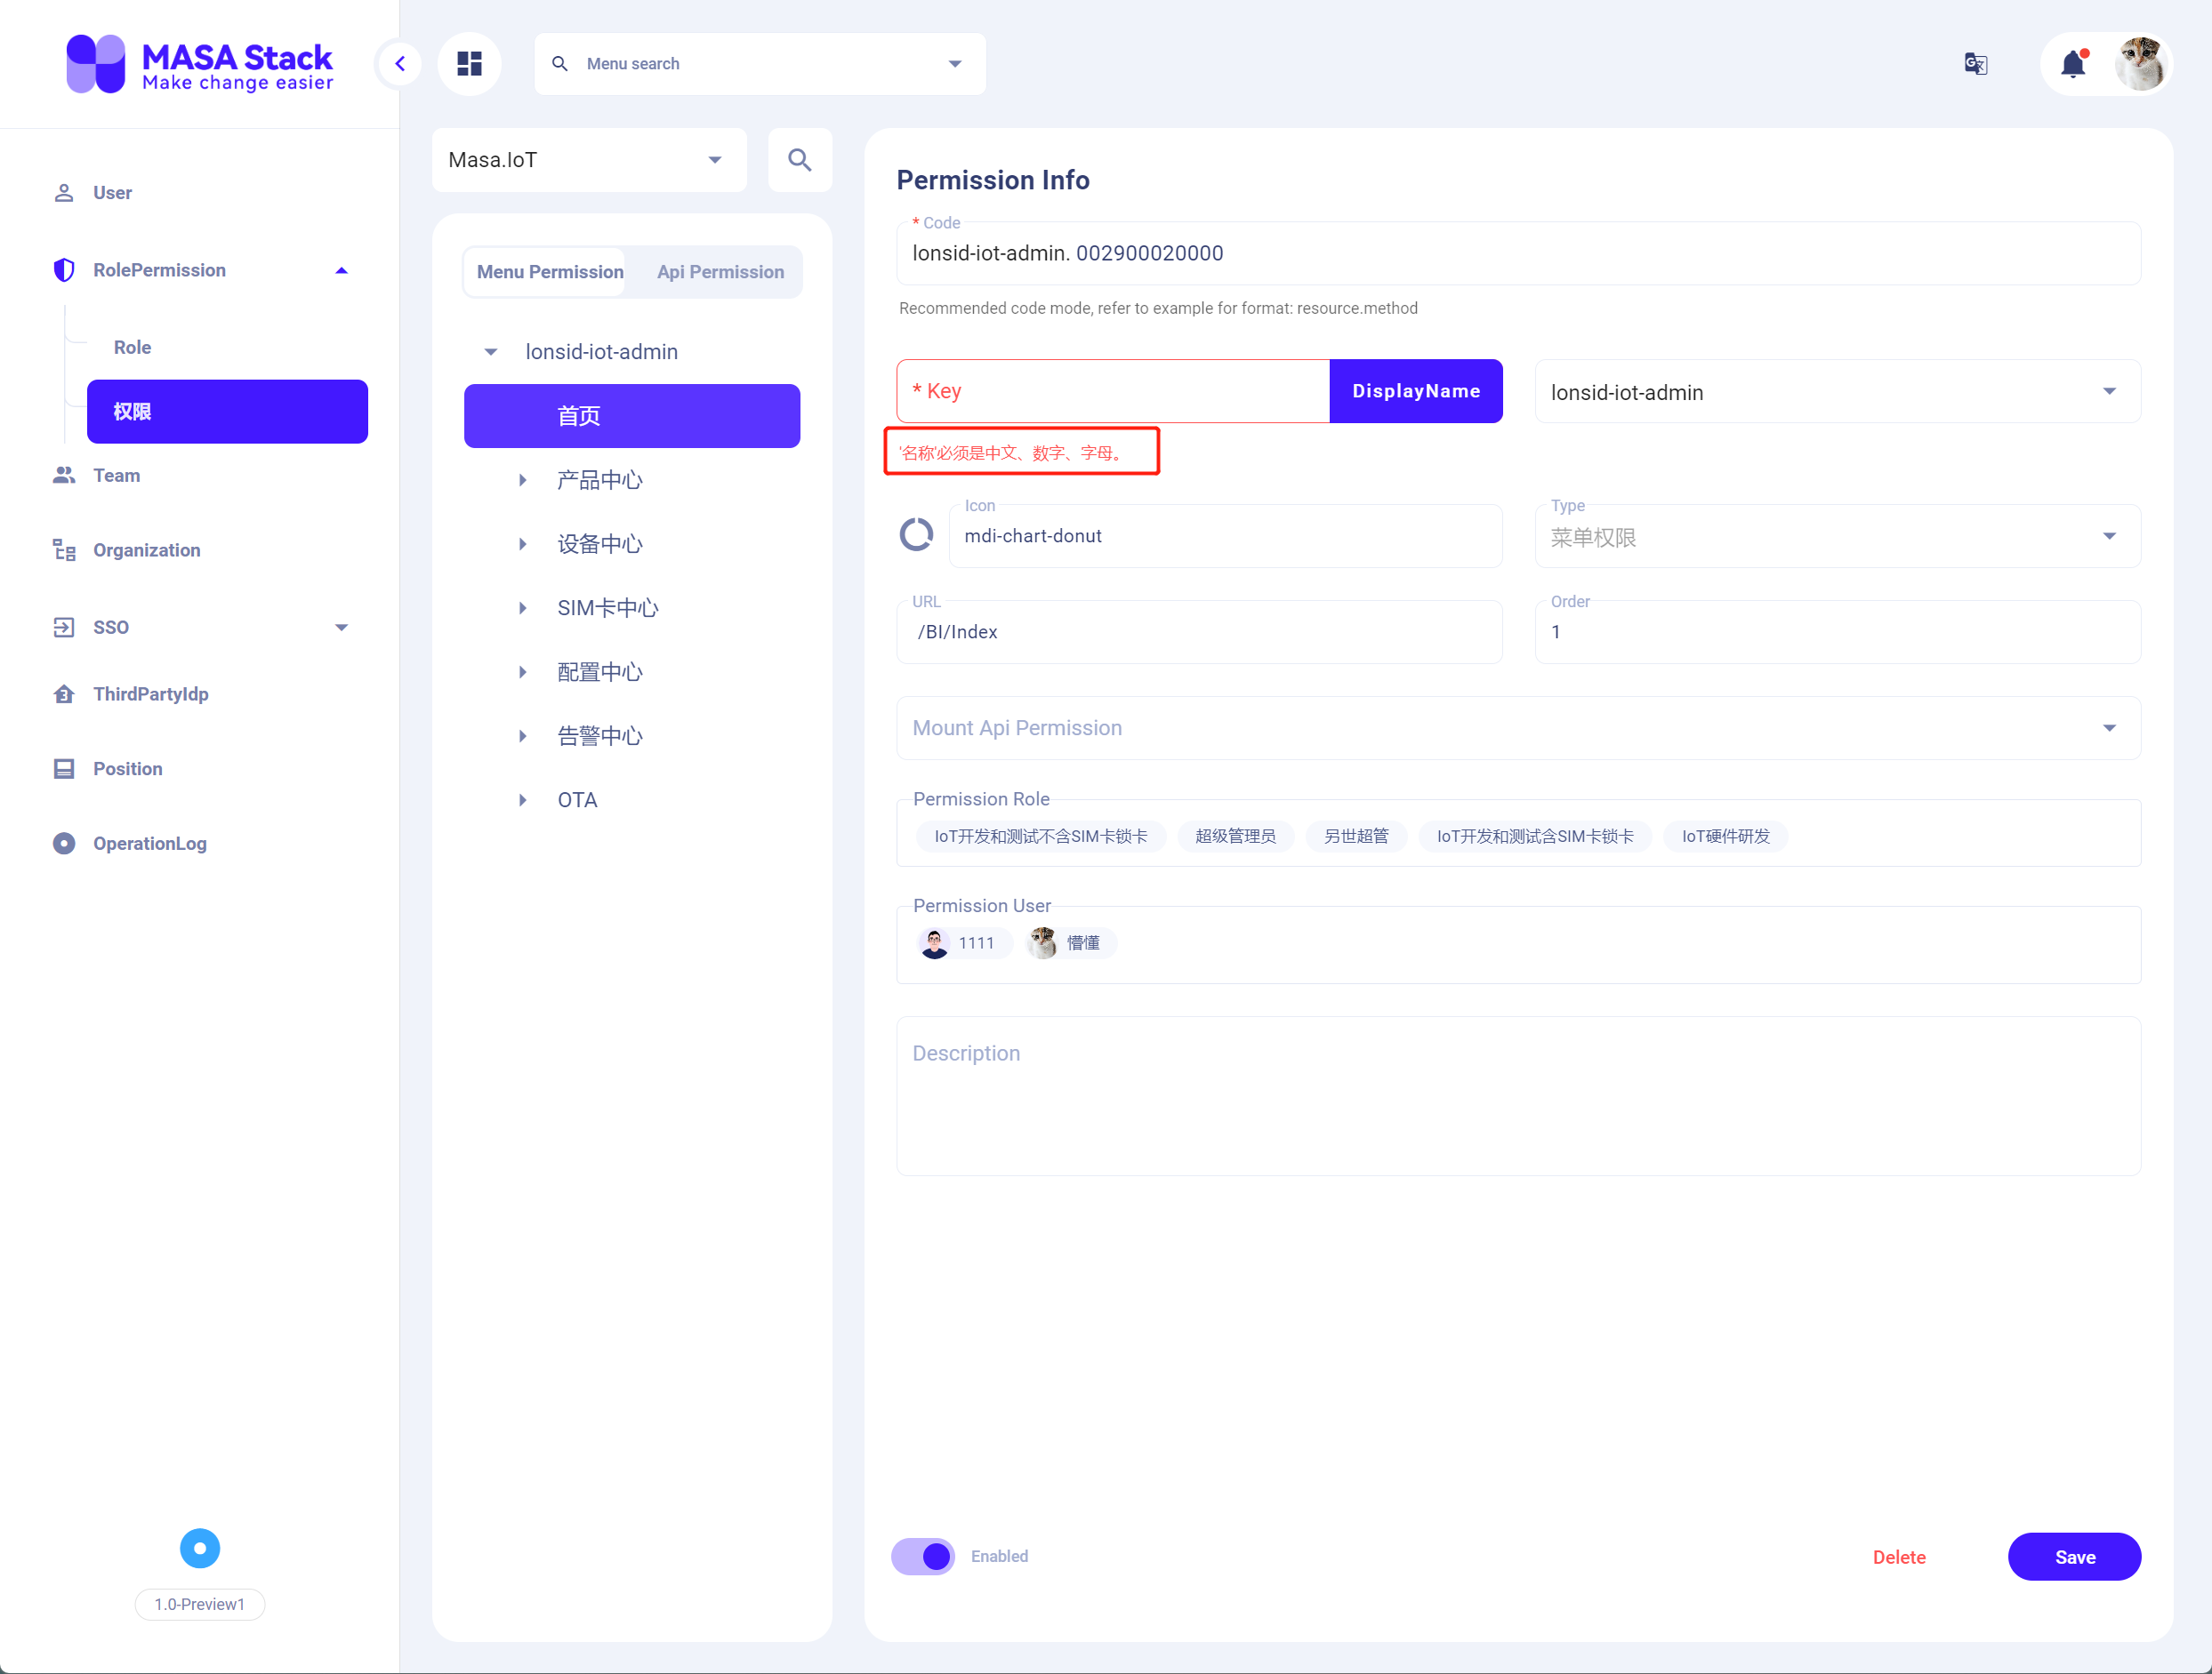The height and width of the screenshot is (1674, 2212).
Task: Collapse sidebar with left chevron button
Action: (400, 64)
